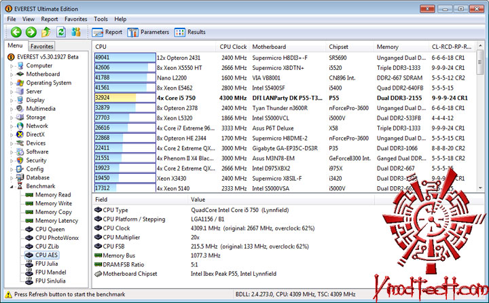The height and width of the screenshot is (303, 489).
Task: Select the Benchmark hourglass icon
Action: coord(20,186)
